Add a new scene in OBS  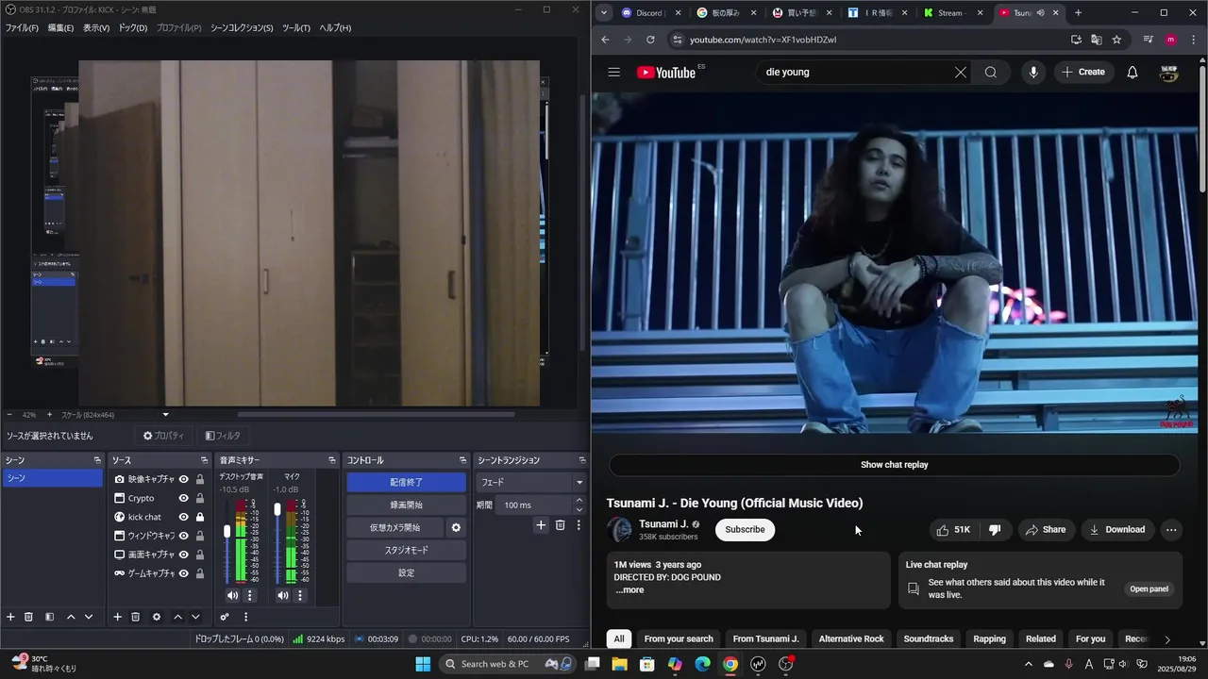(x=11, y=617)
